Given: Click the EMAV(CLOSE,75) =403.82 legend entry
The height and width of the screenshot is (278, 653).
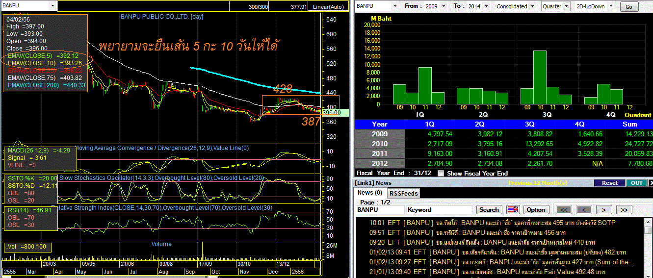Looking at the screenshot, I should pos(45,78).
